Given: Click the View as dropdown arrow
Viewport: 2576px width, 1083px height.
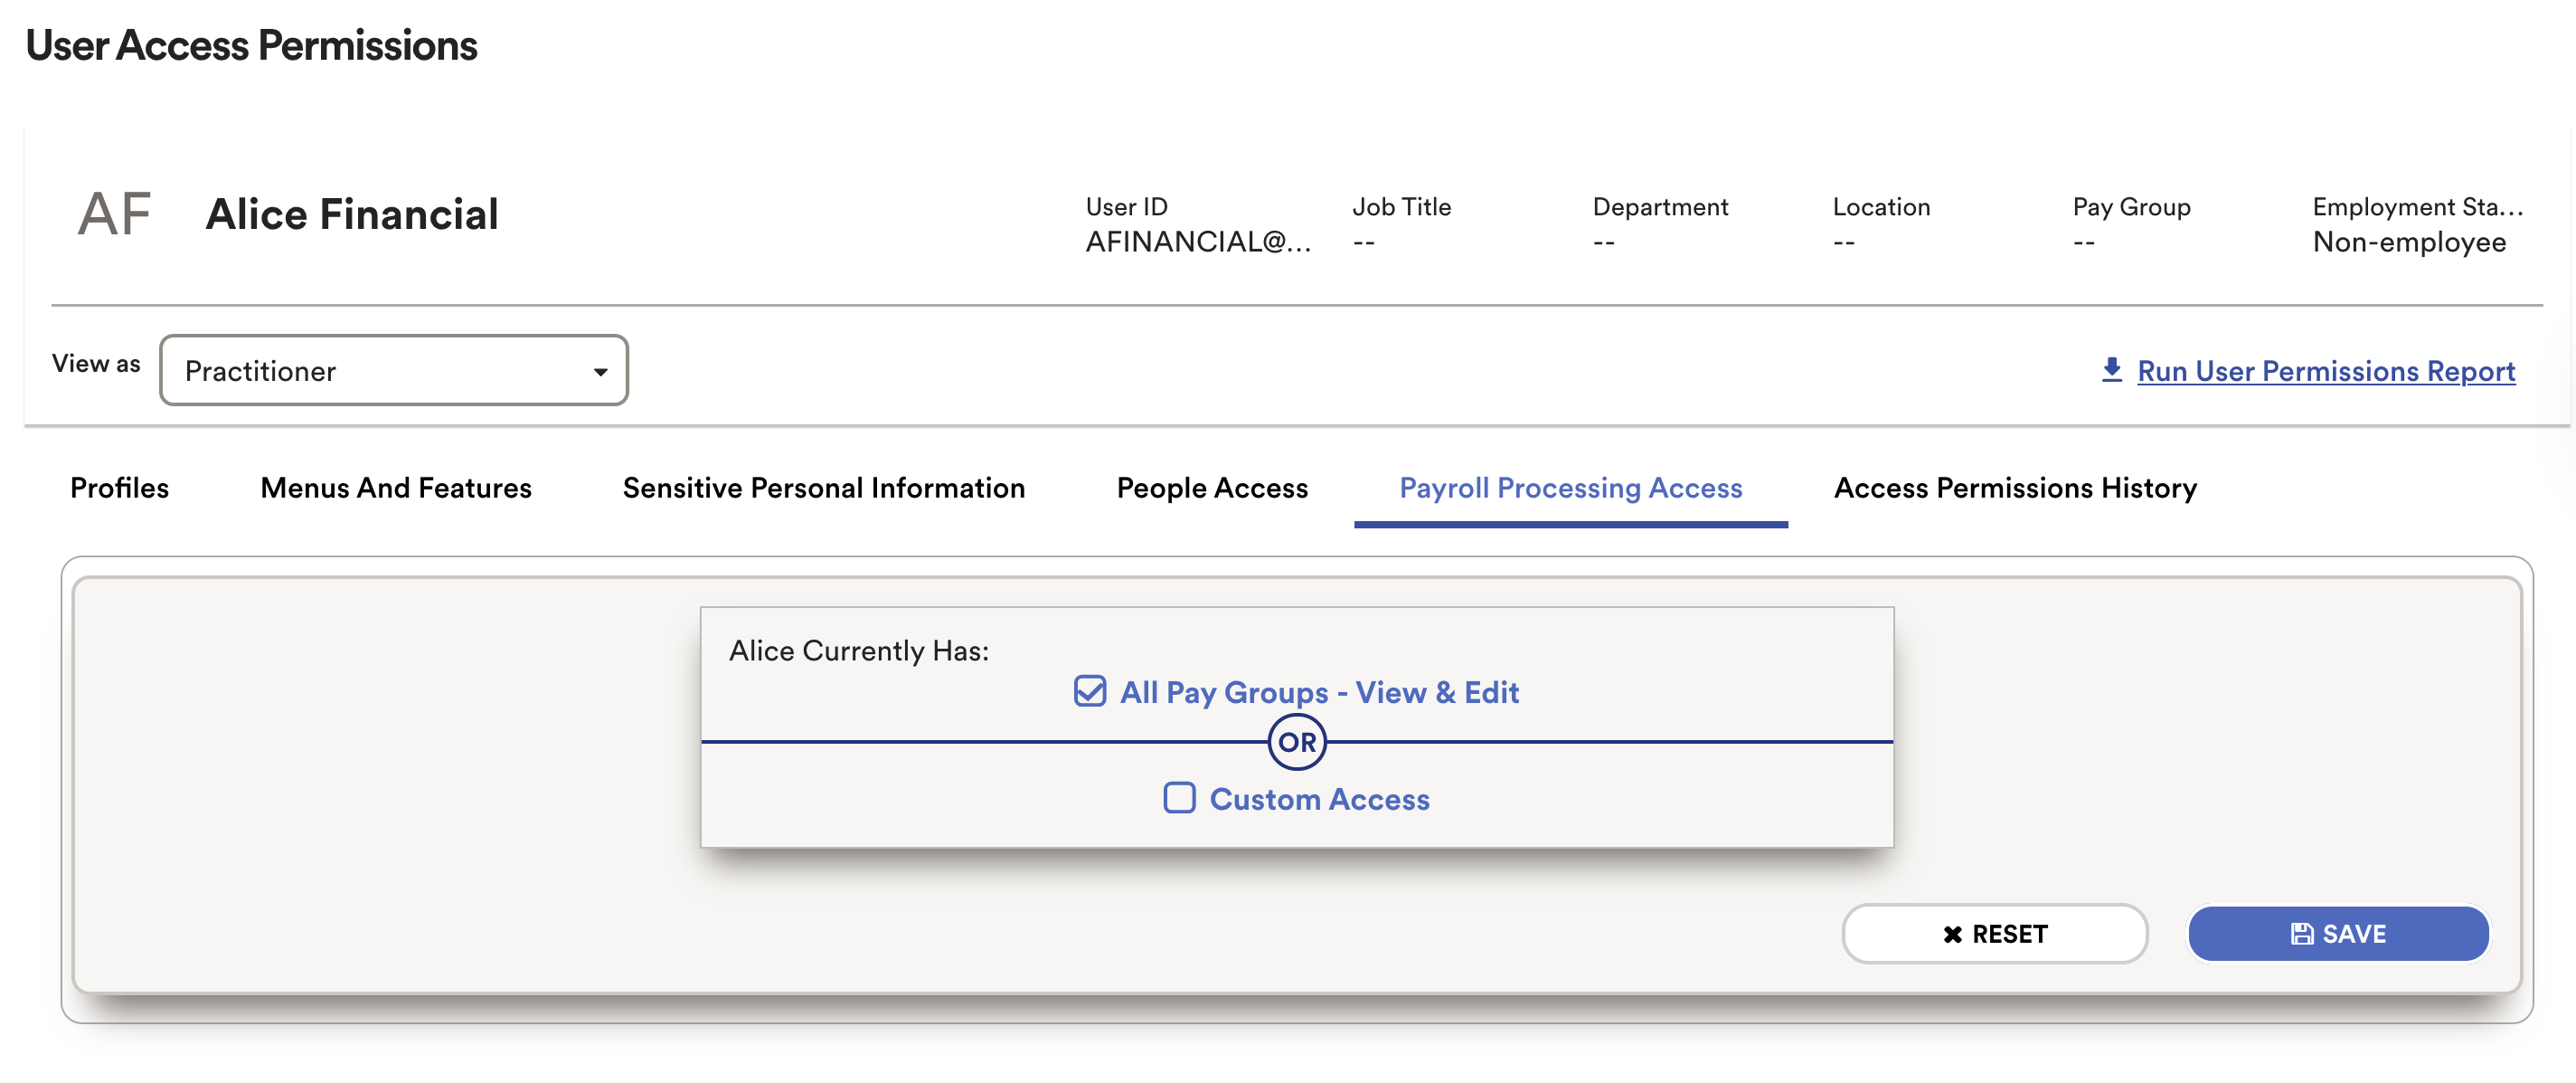Looking at the screenshot, I should pyautogui.click(x=600, y=371).
